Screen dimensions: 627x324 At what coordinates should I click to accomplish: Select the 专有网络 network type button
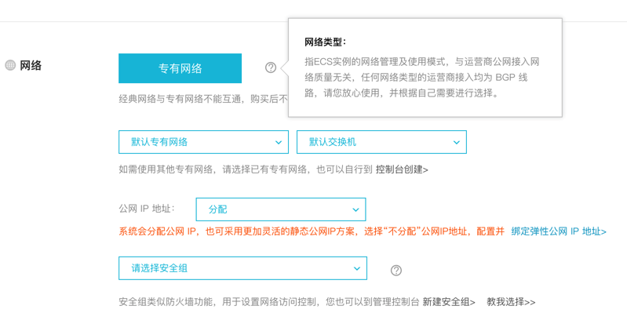[180, 68]
